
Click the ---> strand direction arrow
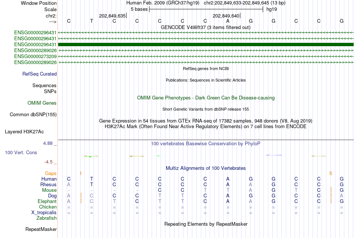point(53,22)
